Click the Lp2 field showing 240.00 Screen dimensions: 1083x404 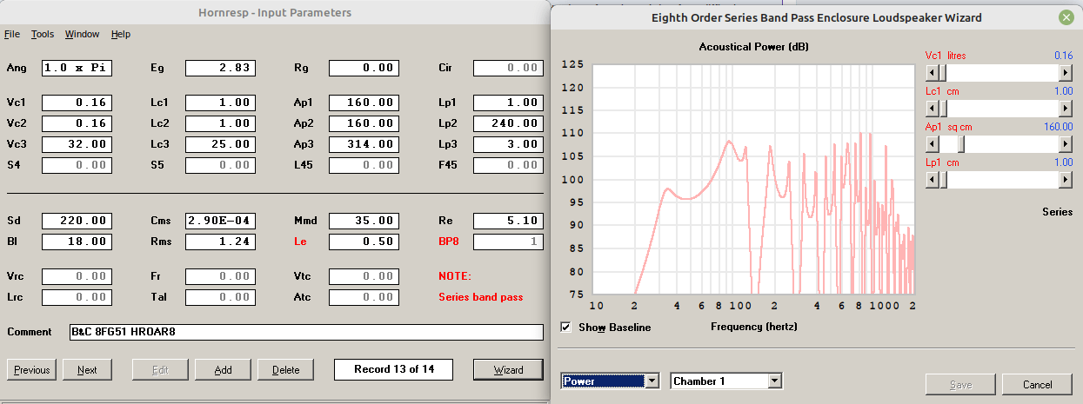tap(509, 123)
